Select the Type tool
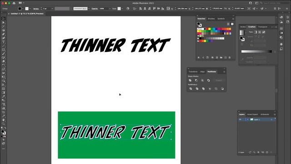The width and height of the screenshot is (291, 164). pyautogui.click(x=3, y=42)
